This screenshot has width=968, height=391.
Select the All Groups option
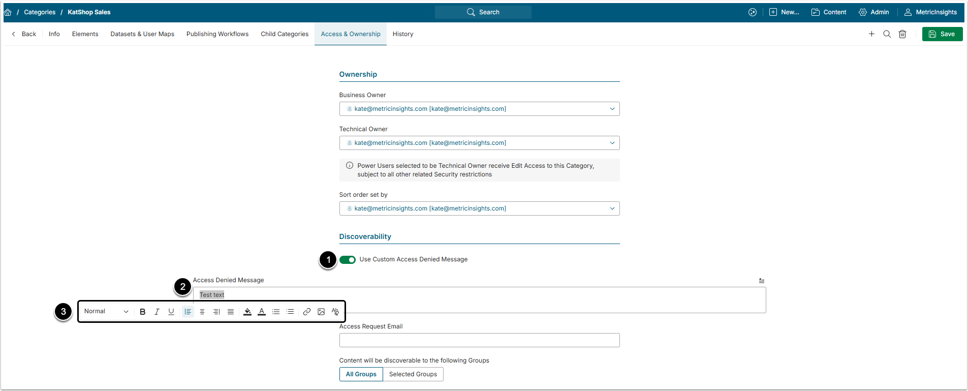click(361, 374)
